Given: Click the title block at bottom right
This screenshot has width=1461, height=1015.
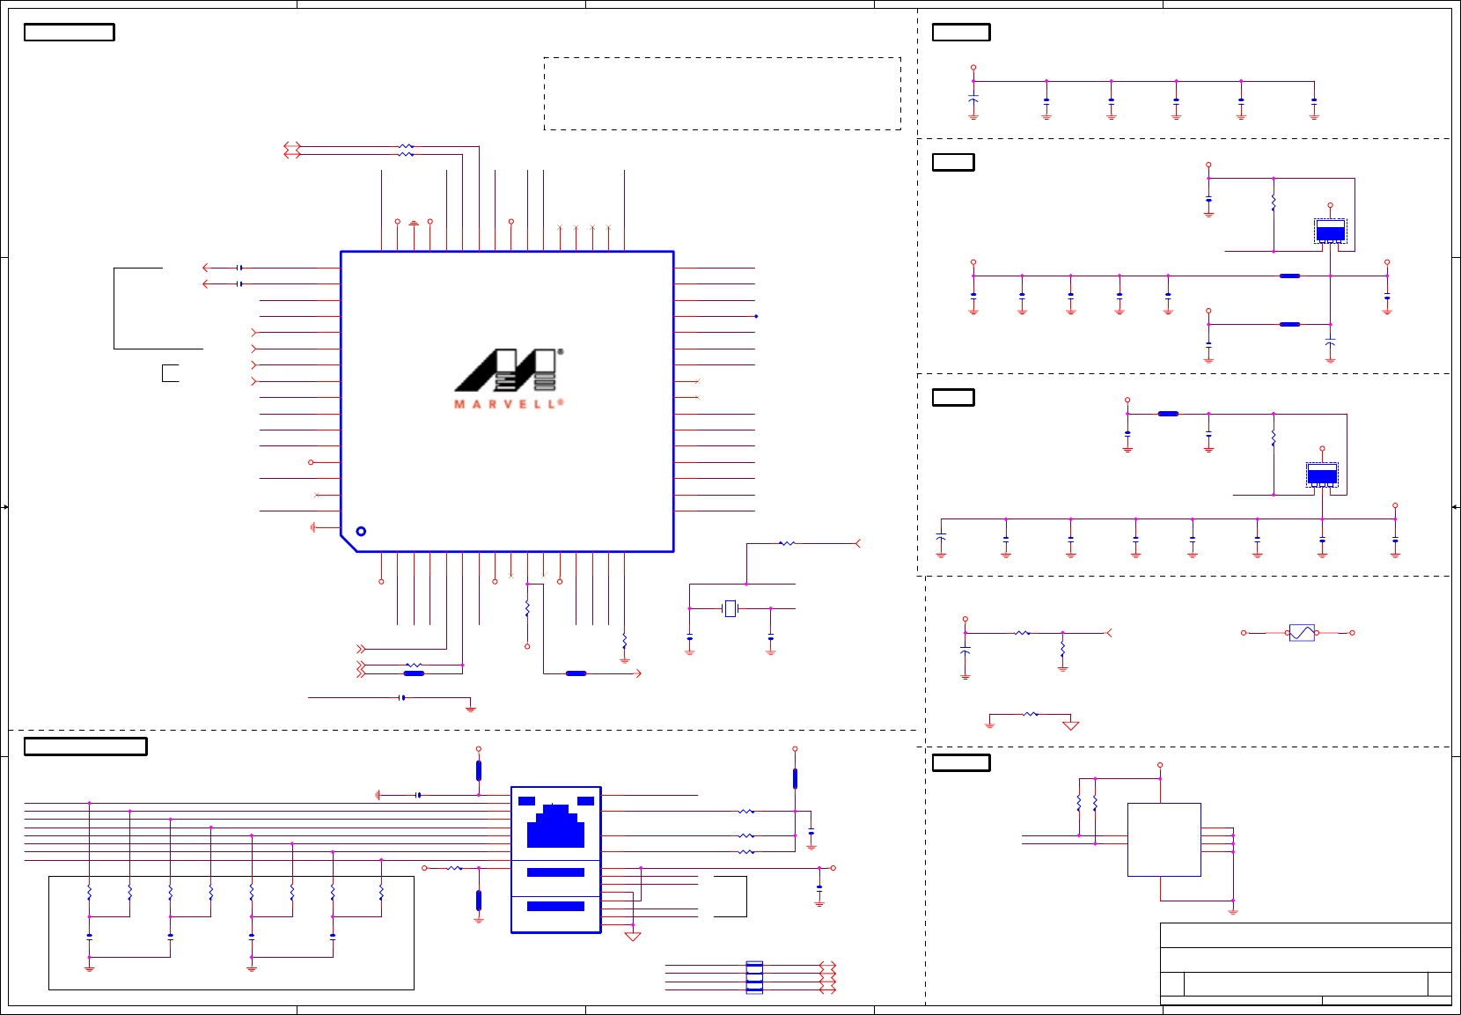Looking at the screenshot, I should point(1305,964).
